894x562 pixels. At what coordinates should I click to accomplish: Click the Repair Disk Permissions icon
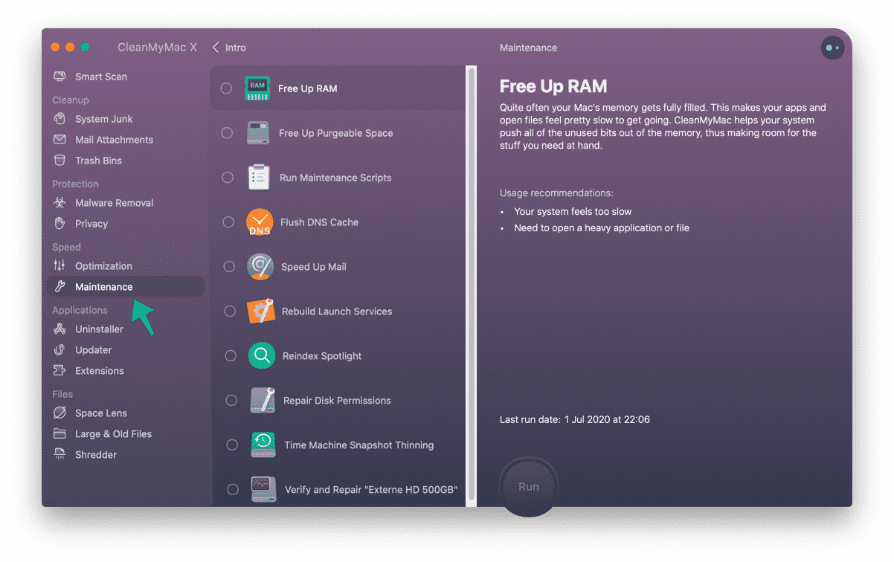[x=263, y=401]
